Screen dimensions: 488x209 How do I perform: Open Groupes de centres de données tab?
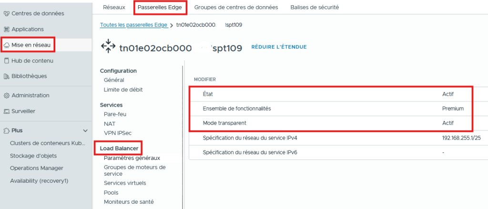(x=237, y=7)
